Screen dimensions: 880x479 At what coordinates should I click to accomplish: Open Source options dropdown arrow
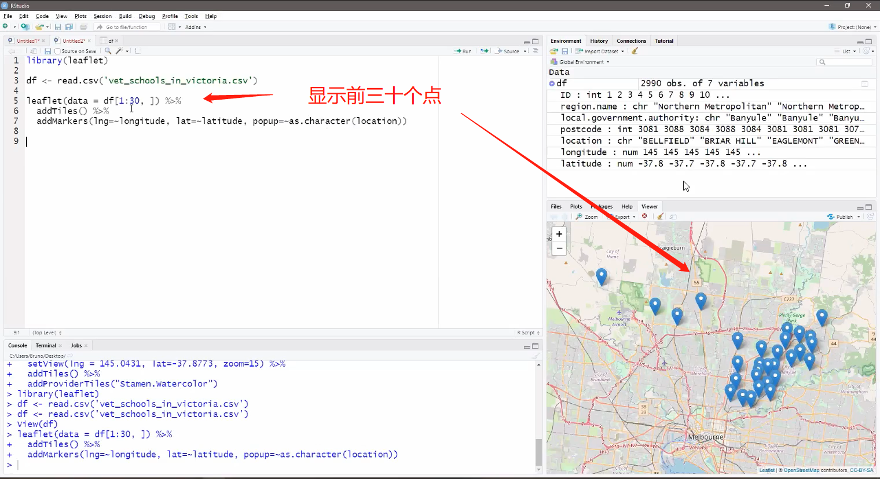(x=525, y=51)
